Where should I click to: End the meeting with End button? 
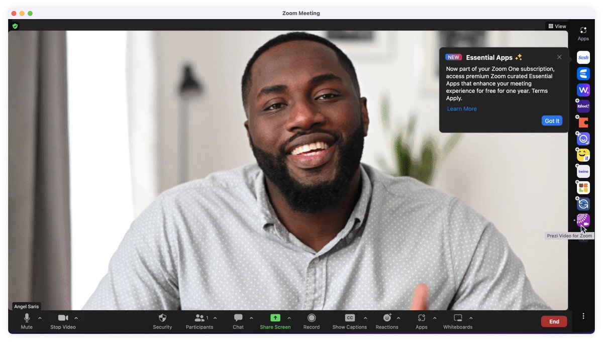[554, 321]
